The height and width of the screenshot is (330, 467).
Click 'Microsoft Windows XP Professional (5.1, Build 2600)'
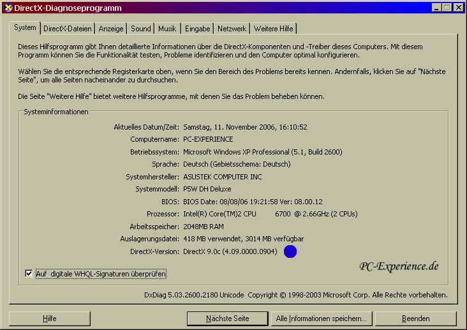click(263, 152)
